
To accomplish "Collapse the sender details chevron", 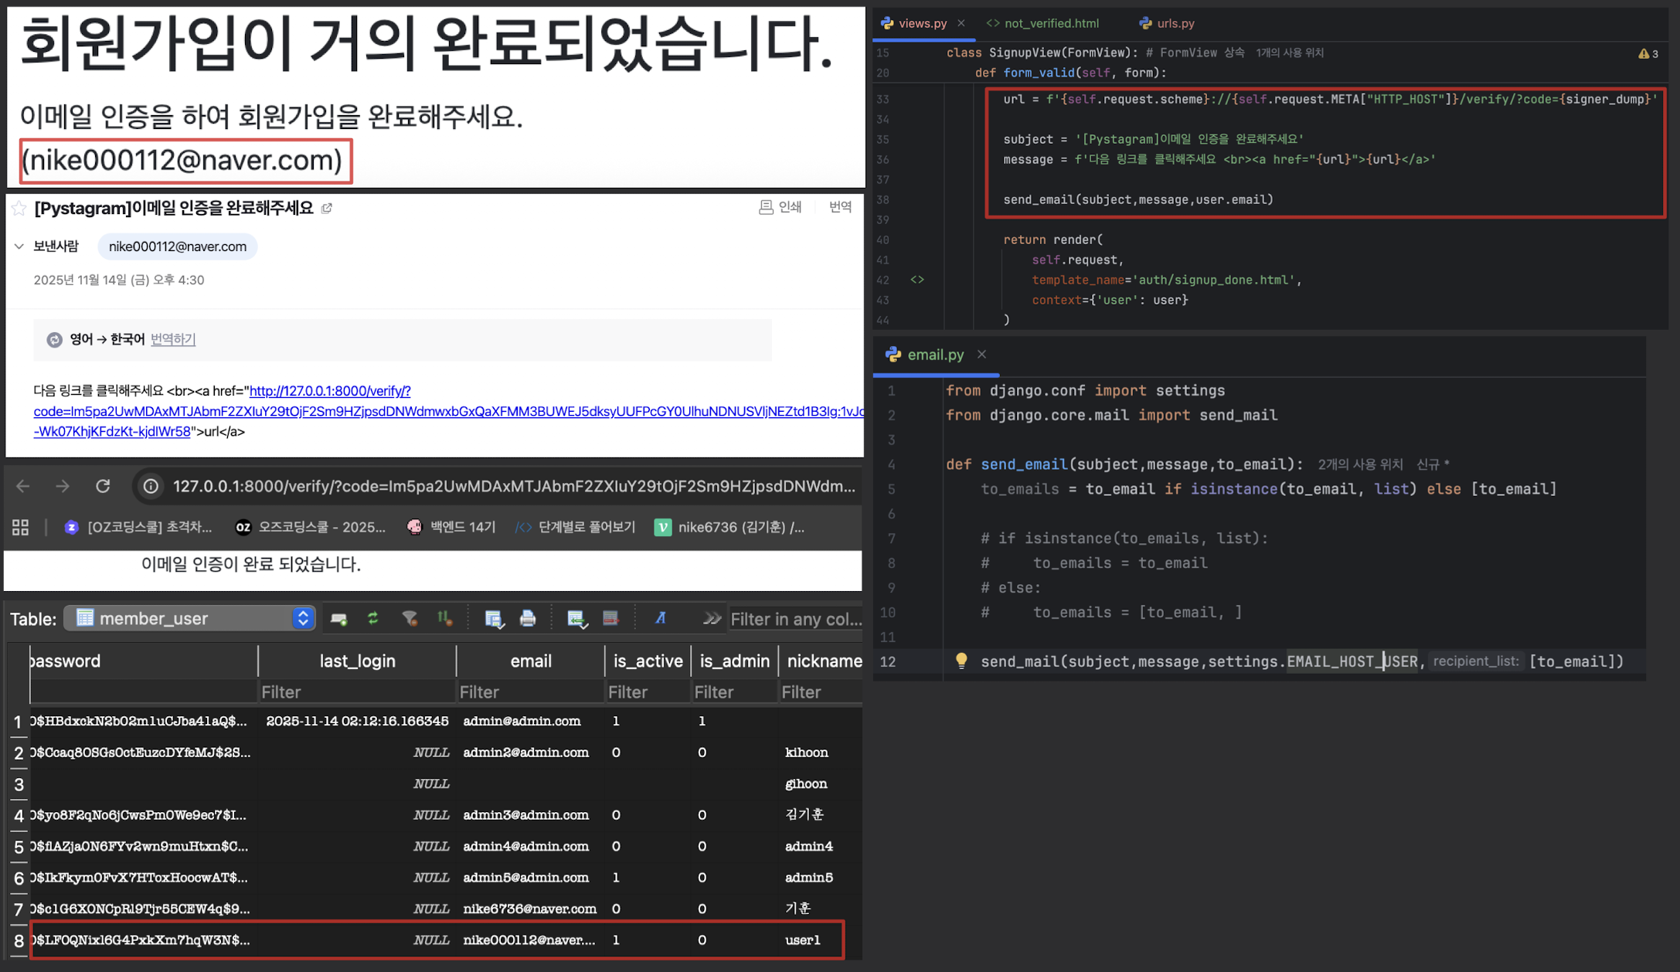I will click(x=19, y=246).
